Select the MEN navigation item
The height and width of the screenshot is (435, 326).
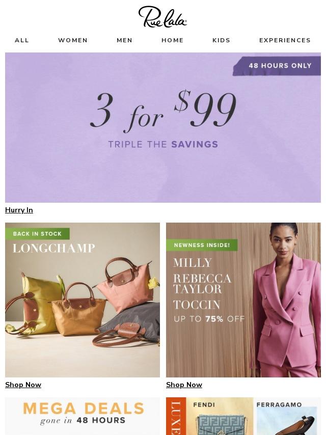tap(125, 40)
